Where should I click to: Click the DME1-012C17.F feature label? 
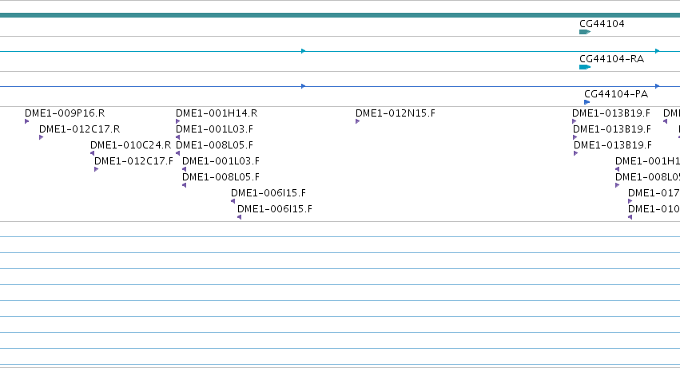click(x=133, y=161)
